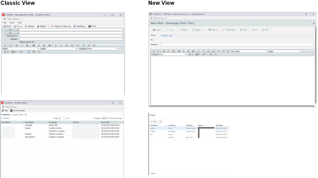Select the Sunitha row in Invite panel
The image size is (318, 178).
point(189,128)
